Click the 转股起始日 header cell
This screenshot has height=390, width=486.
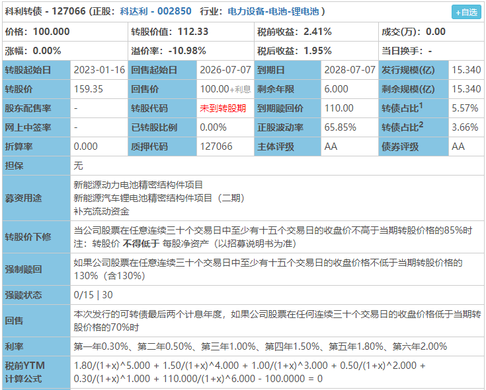click(36, 70)
